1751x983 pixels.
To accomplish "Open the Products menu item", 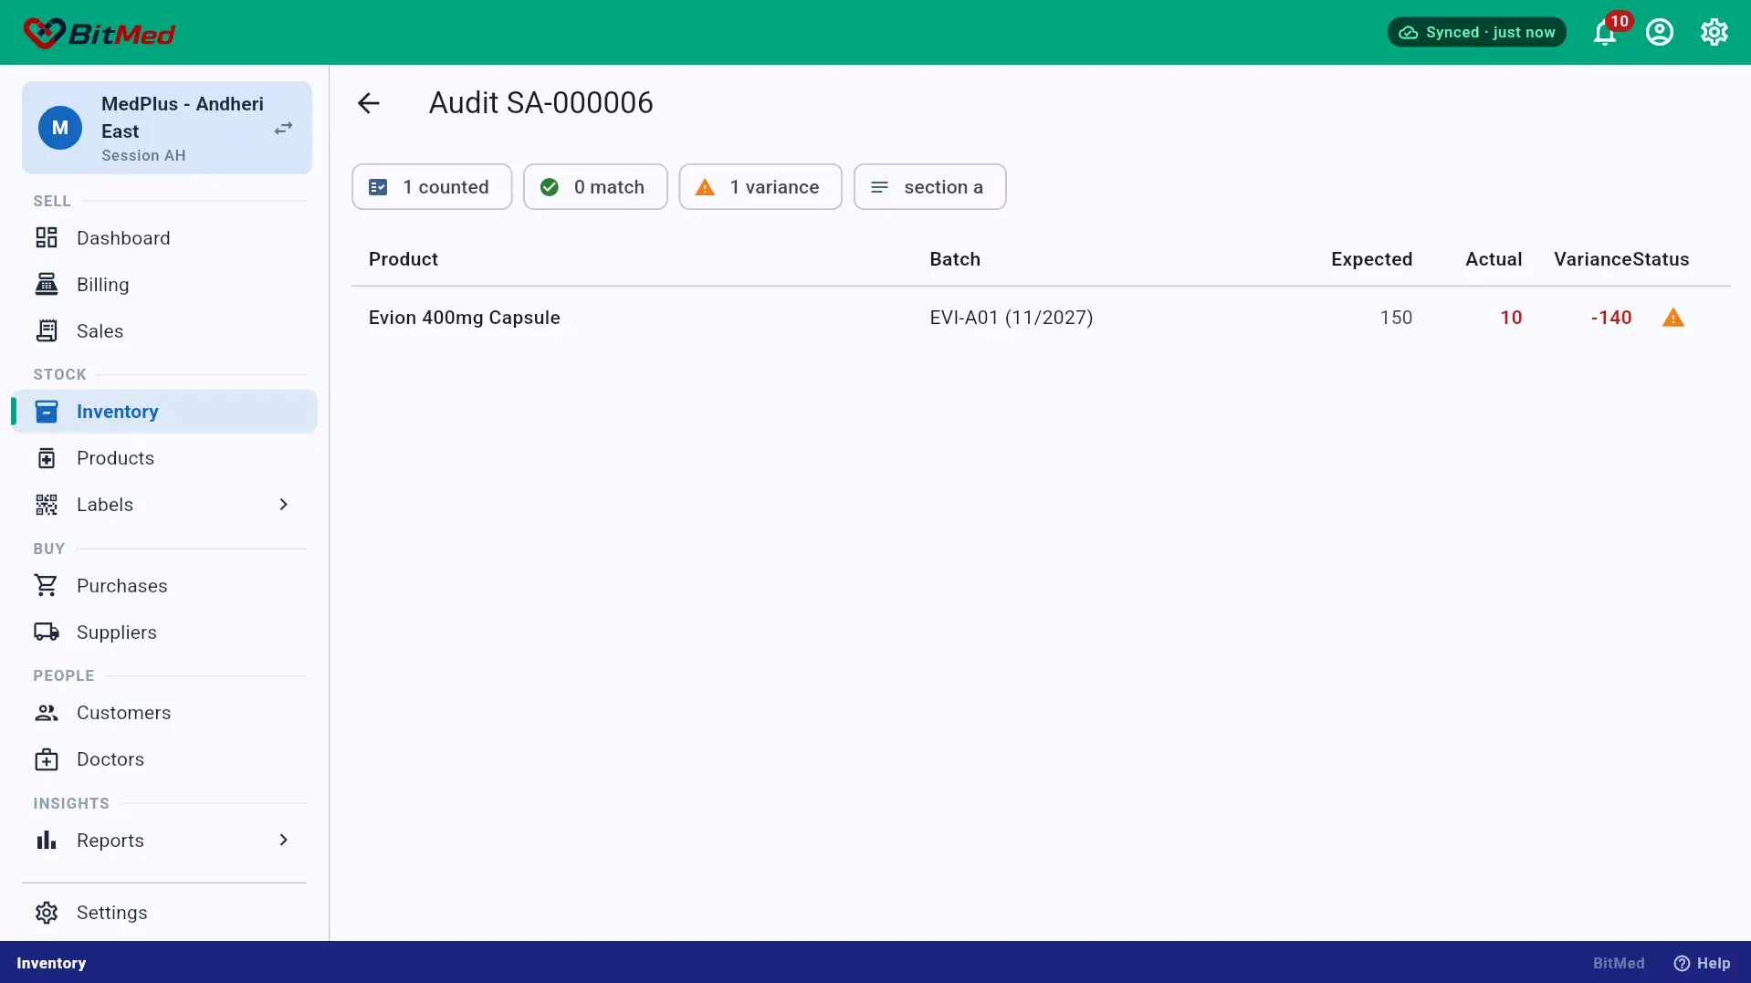I will click(164, 458).
